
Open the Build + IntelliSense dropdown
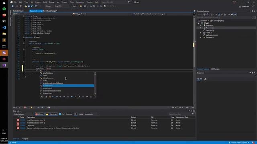click(89, 114)
